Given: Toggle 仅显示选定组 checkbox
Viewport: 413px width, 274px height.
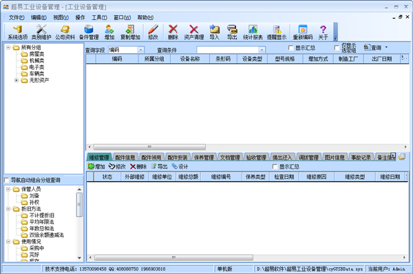Looking at the screenshot, I should pyautogui.click(x=337, y=48).
